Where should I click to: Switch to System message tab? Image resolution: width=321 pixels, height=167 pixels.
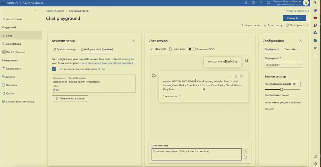(65, 49)
